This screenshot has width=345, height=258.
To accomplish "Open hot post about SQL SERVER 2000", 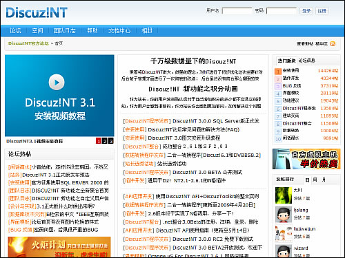I will tap(70, 183).
